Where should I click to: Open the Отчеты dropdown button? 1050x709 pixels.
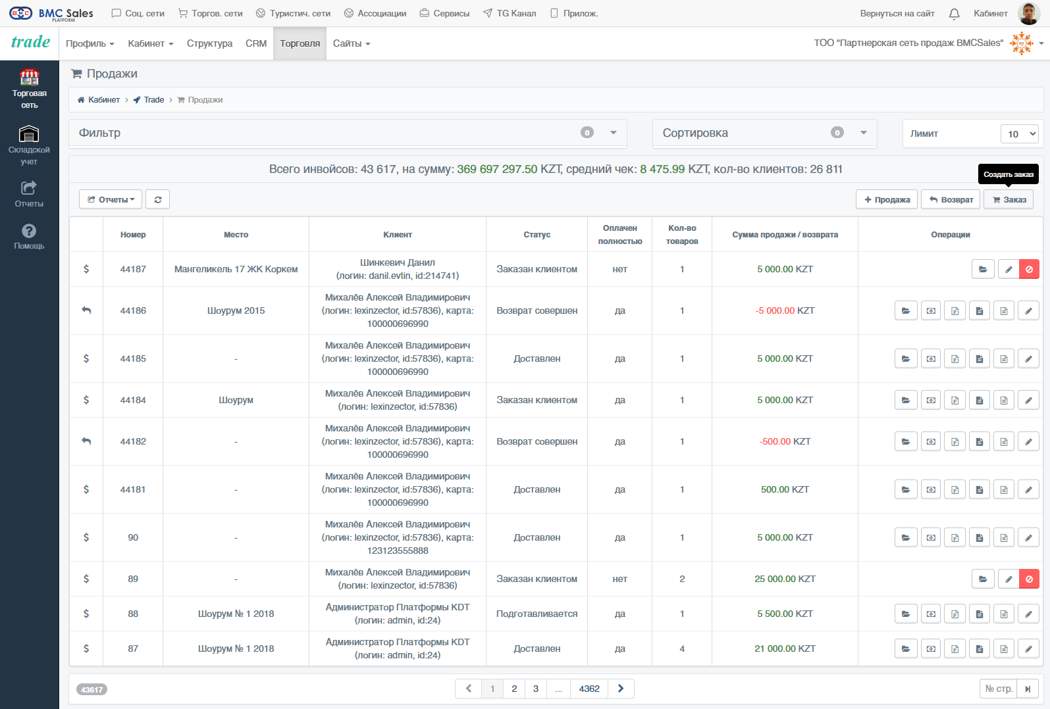pos(111,199)
